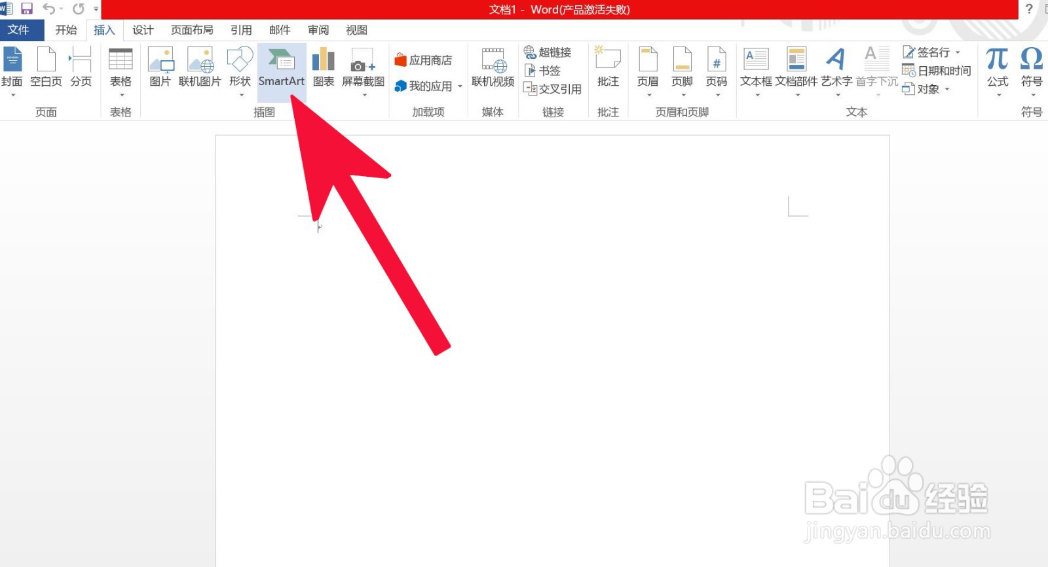Expand the Symbol (符号) dropdown arrow

[x=1033, y=96]
